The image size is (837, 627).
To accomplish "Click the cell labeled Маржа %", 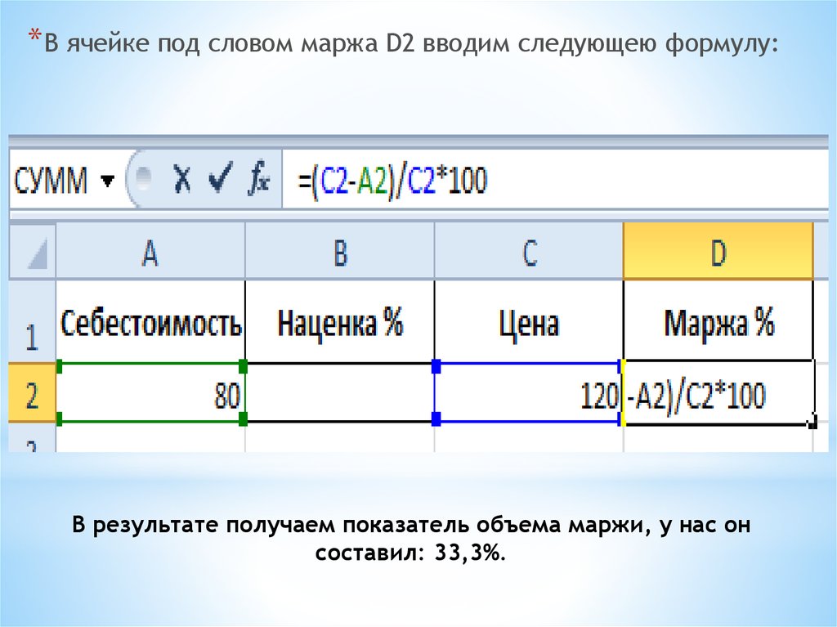I will [718, 321].
